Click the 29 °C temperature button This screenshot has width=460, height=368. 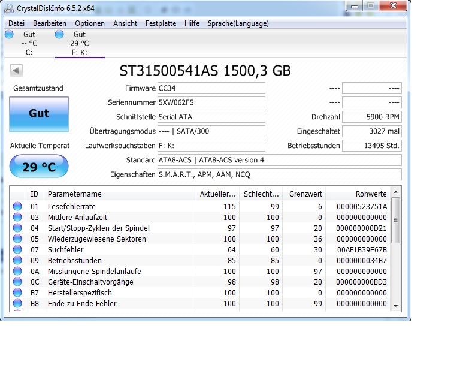point(39,167)
